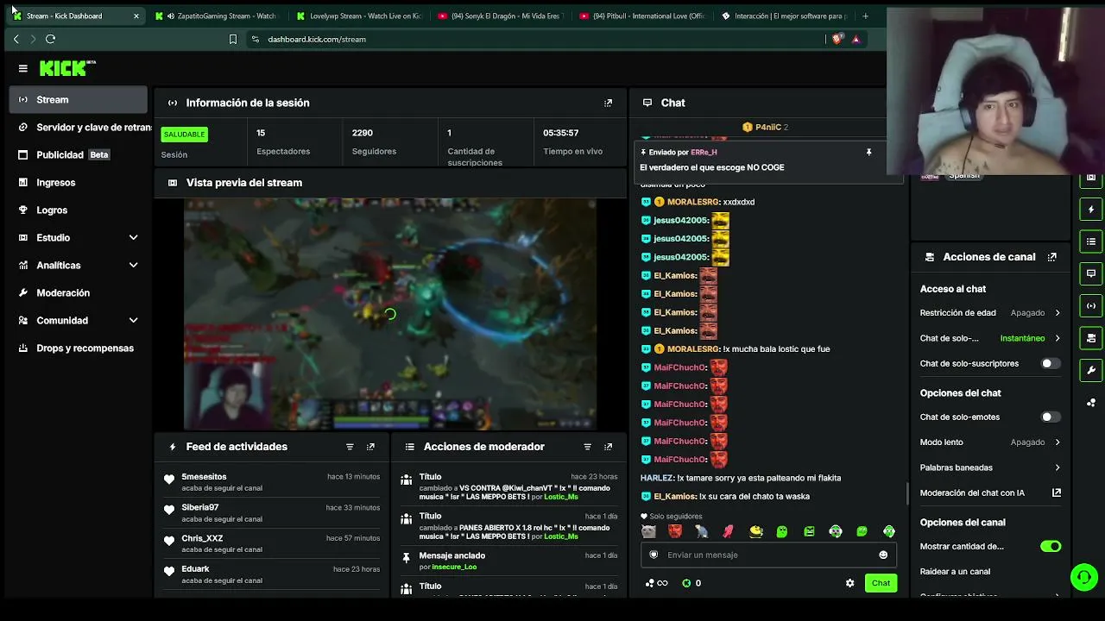Open Lostic_Ms link in the first Título entry
1105x621 pixels.
click(x=561, y=497)
